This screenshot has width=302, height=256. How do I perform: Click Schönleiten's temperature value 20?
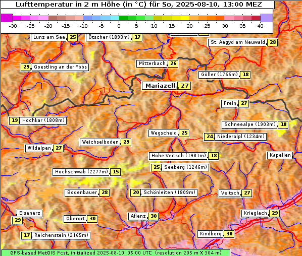(136, 193)
